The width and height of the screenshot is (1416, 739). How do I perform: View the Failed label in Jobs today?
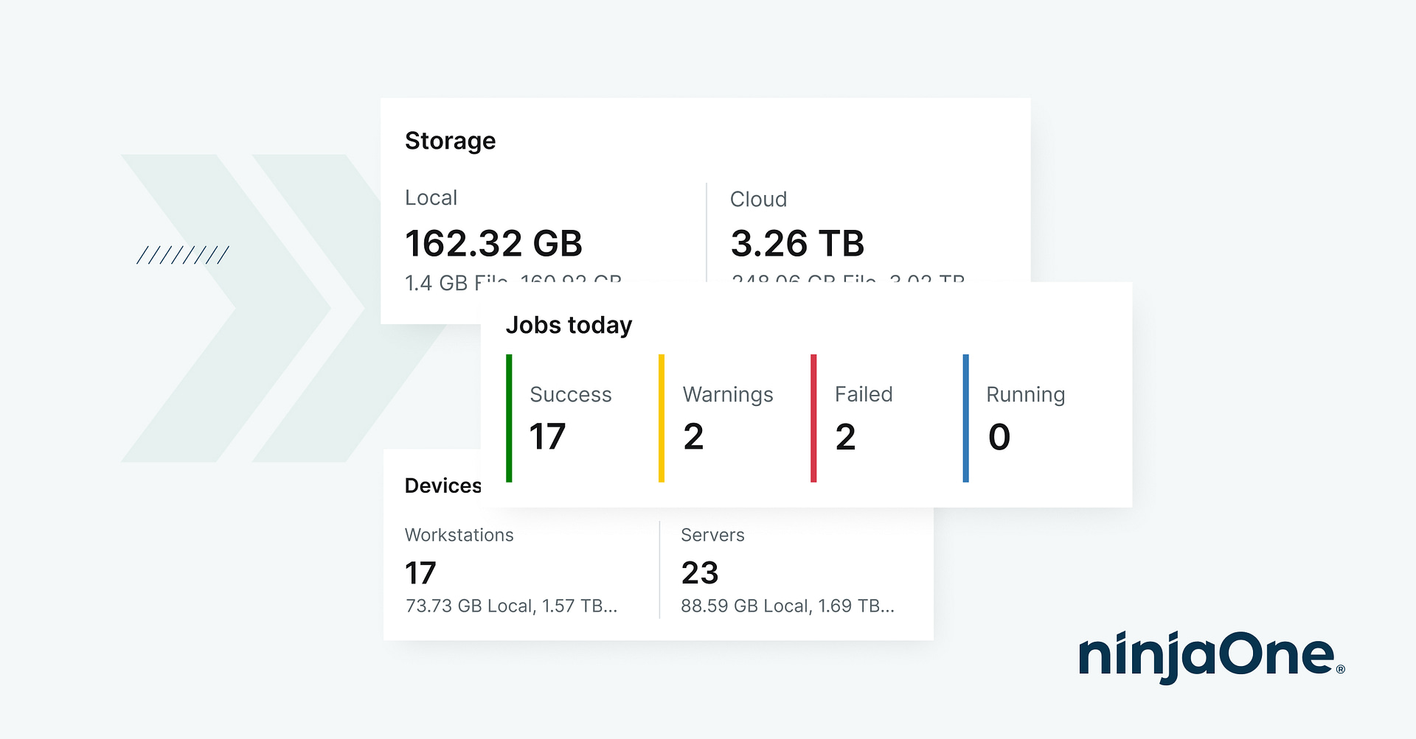pyautogui.click(x=864, y=395)
